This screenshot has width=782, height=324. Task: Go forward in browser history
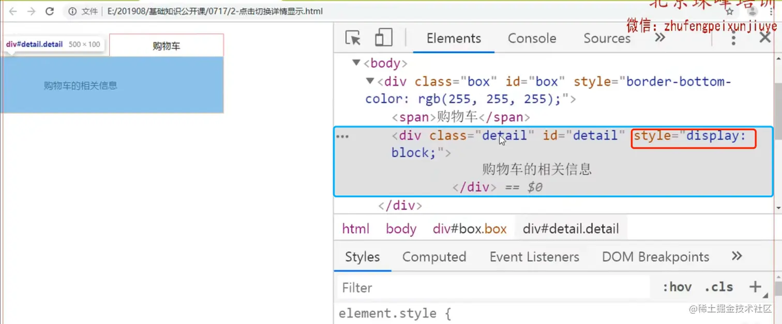tap(31, 11)
